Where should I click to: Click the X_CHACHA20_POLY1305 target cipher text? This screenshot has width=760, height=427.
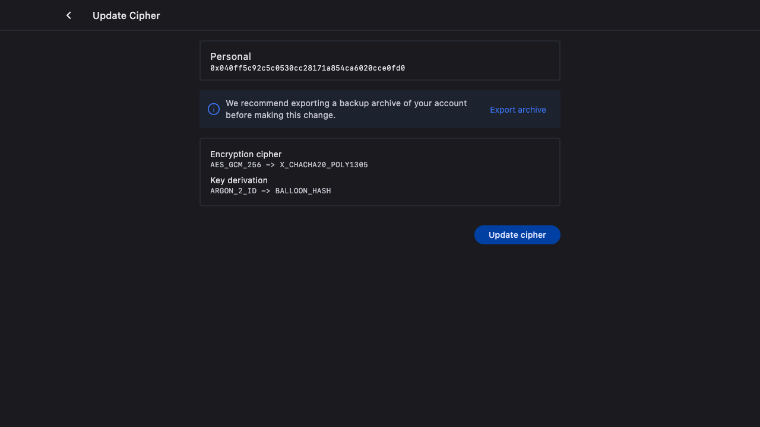[324, 165]
